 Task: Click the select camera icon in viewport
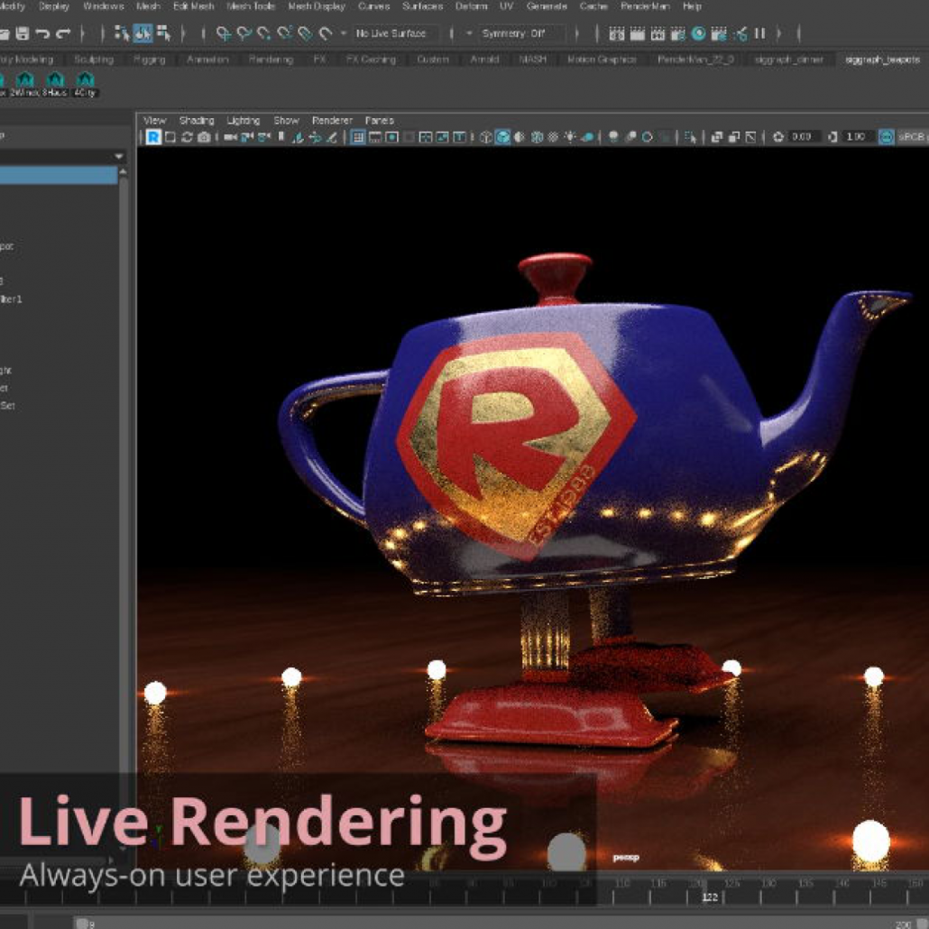point(231,137)
